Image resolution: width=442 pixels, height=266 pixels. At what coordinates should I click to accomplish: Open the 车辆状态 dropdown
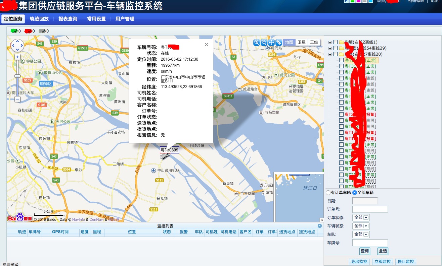(x=361, y=226)
